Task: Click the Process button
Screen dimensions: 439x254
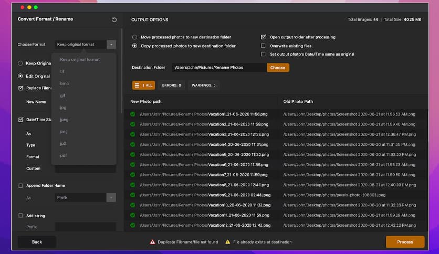Action: [x=405, y=242]
